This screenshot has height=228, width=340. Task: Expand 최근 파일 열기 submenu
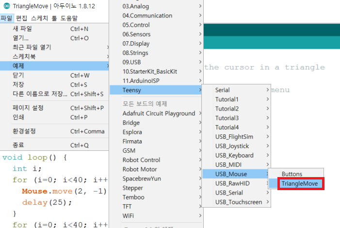tap(54, 47)
